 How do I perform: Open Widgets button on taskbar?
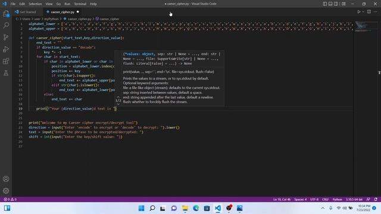click(x=7, y=208)
